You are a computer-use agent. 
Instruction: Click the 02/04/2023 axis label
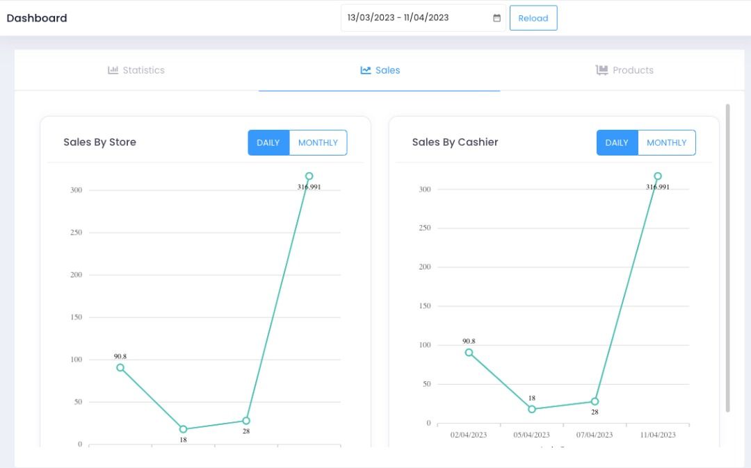click(x=469, y=435)
